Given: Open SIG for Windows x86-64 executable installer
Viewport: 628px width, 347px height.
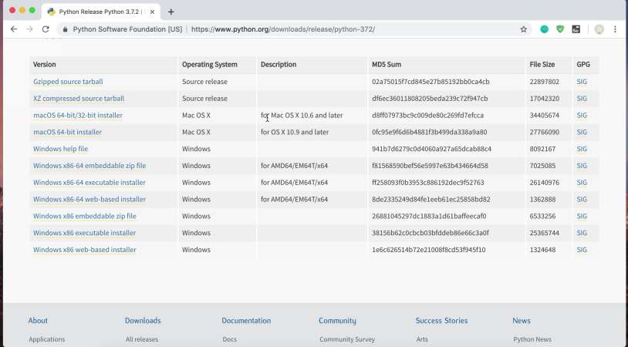Looking at the screenshot, I should click(582, 183).
